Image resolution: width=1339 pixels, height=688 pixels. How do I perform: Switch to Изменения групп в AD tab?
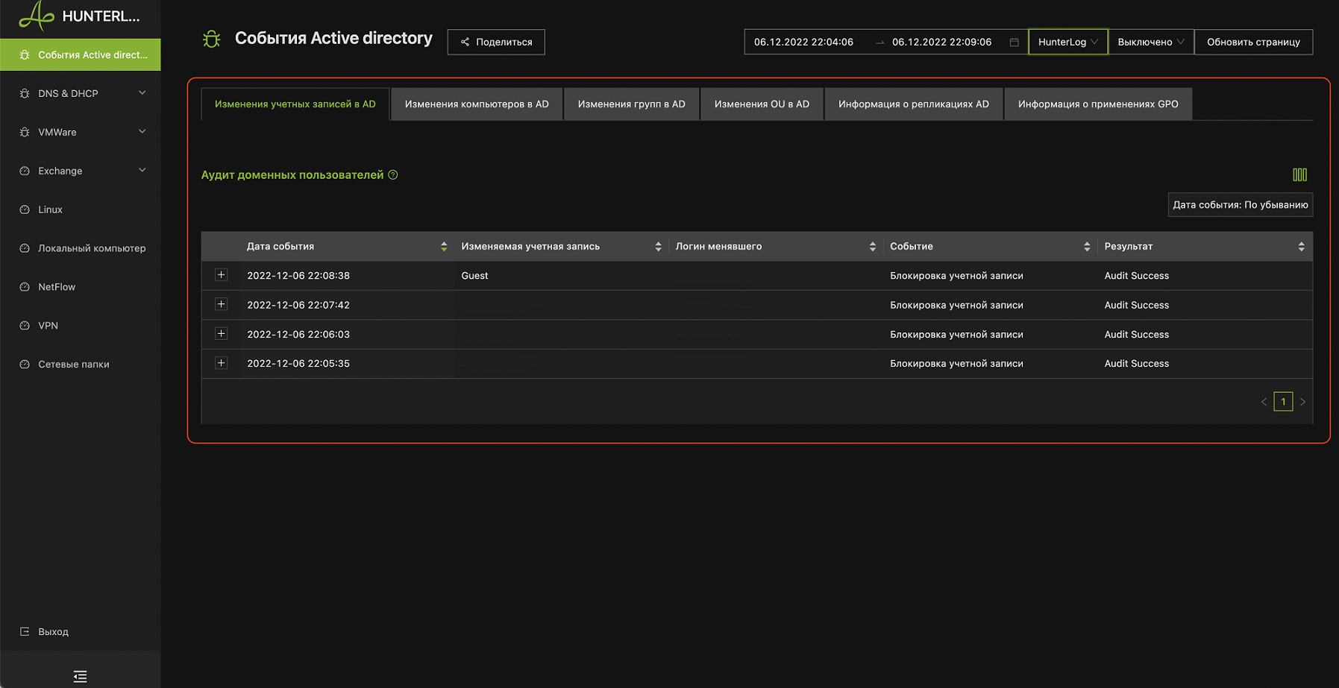point(631,104)
